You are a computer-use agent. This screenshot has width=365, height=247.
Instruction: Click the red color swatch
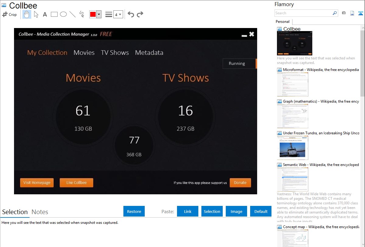coord(93,14)
